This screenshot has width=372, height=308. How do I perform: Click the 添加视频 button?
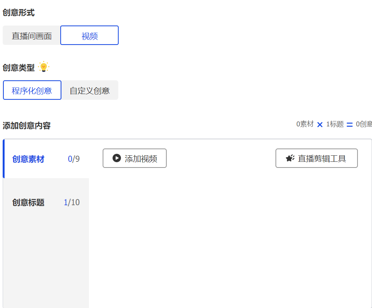135,158
